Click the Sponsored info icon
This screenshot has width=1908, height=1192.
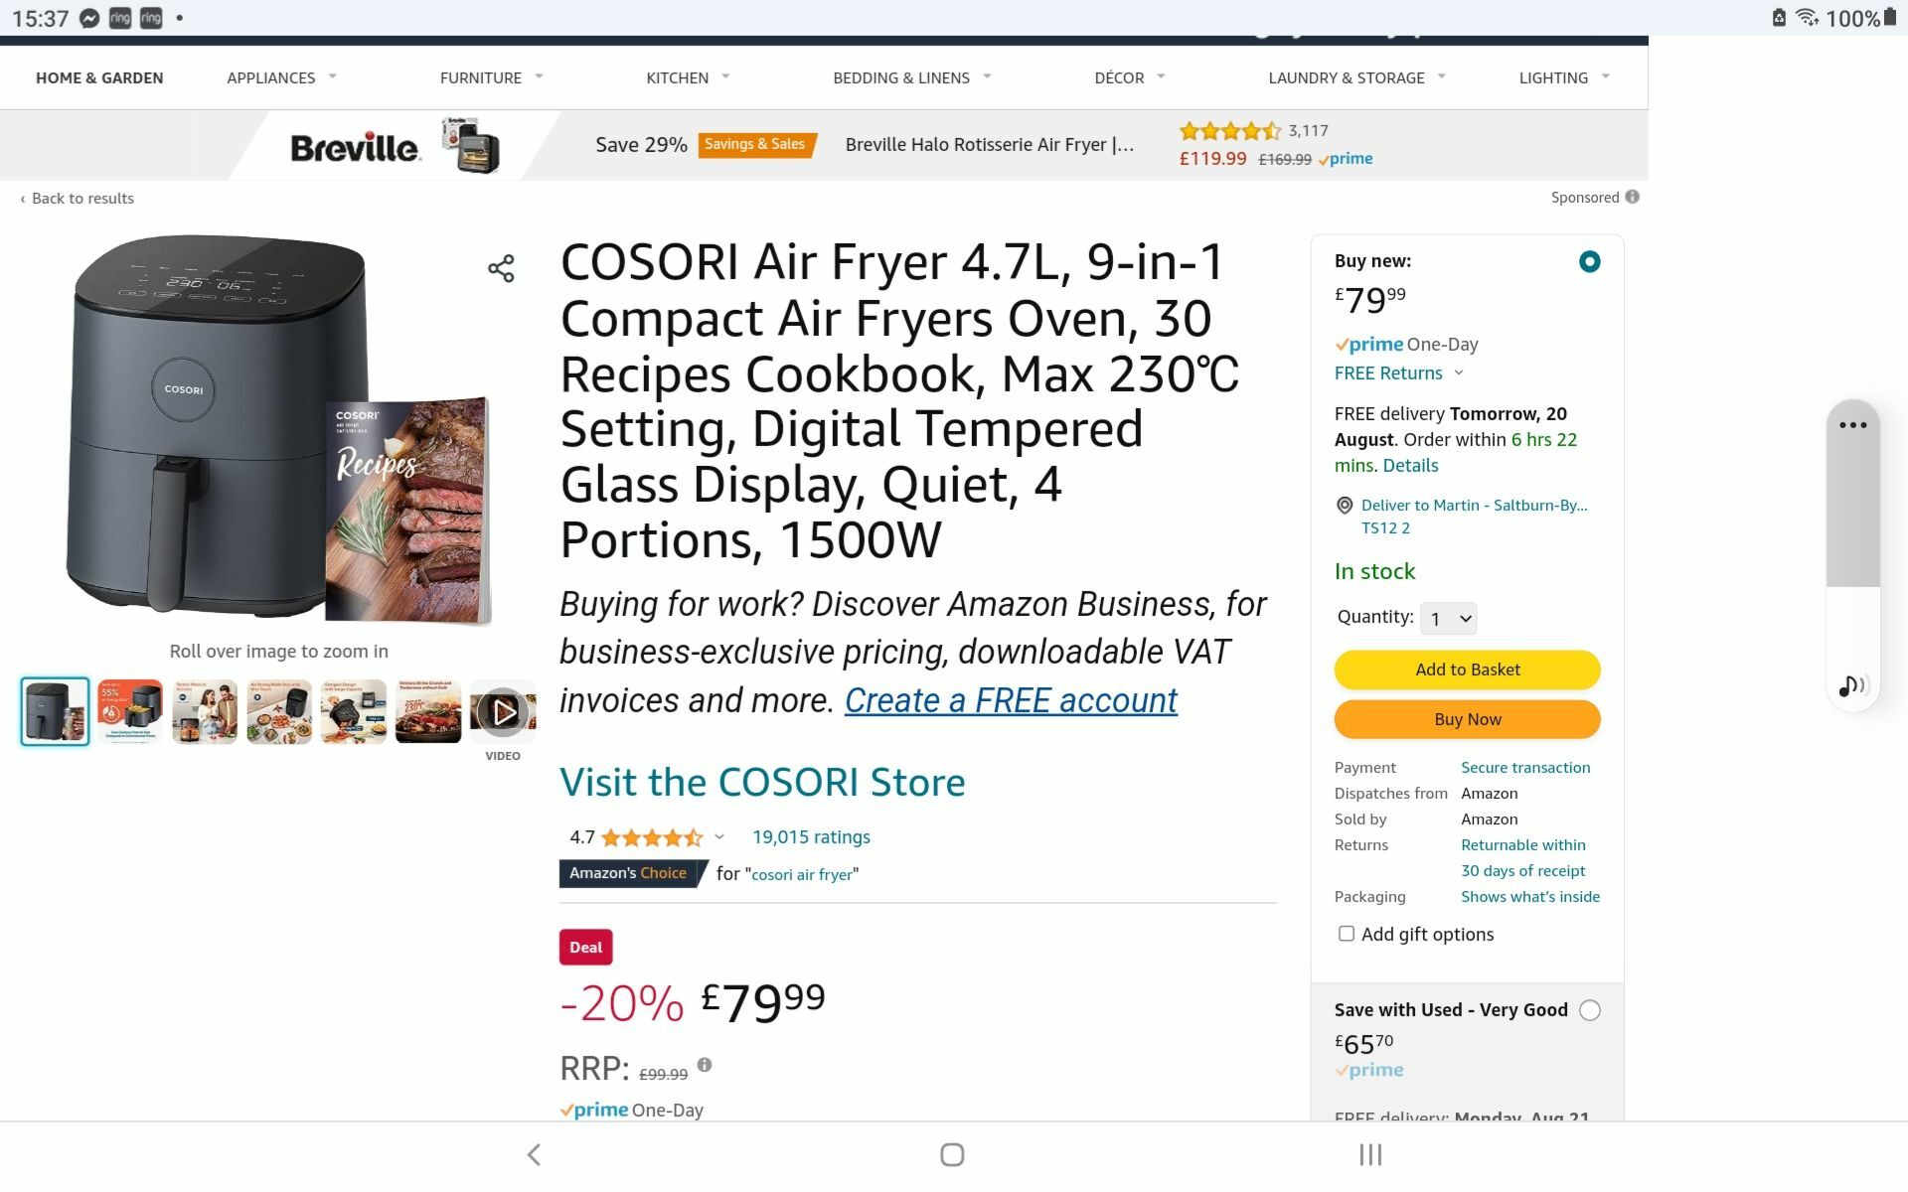tap(1633, 197)
